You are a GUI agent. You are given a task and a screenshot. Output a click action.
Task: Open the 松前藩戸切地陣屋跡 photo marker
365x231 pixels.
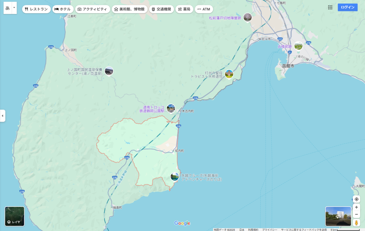pos(248,17)
